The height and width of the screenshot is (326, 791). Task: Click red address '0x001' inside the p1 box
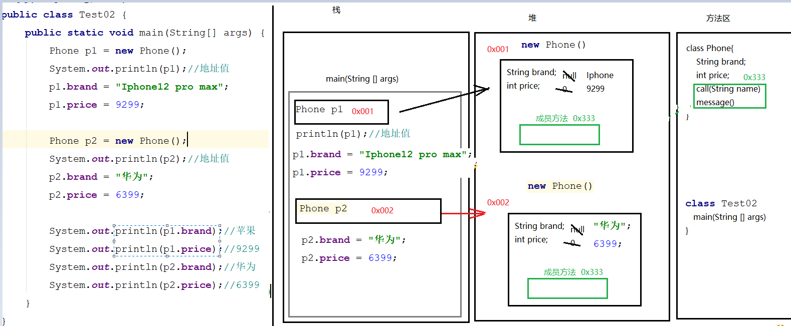(x=362, y=111)
